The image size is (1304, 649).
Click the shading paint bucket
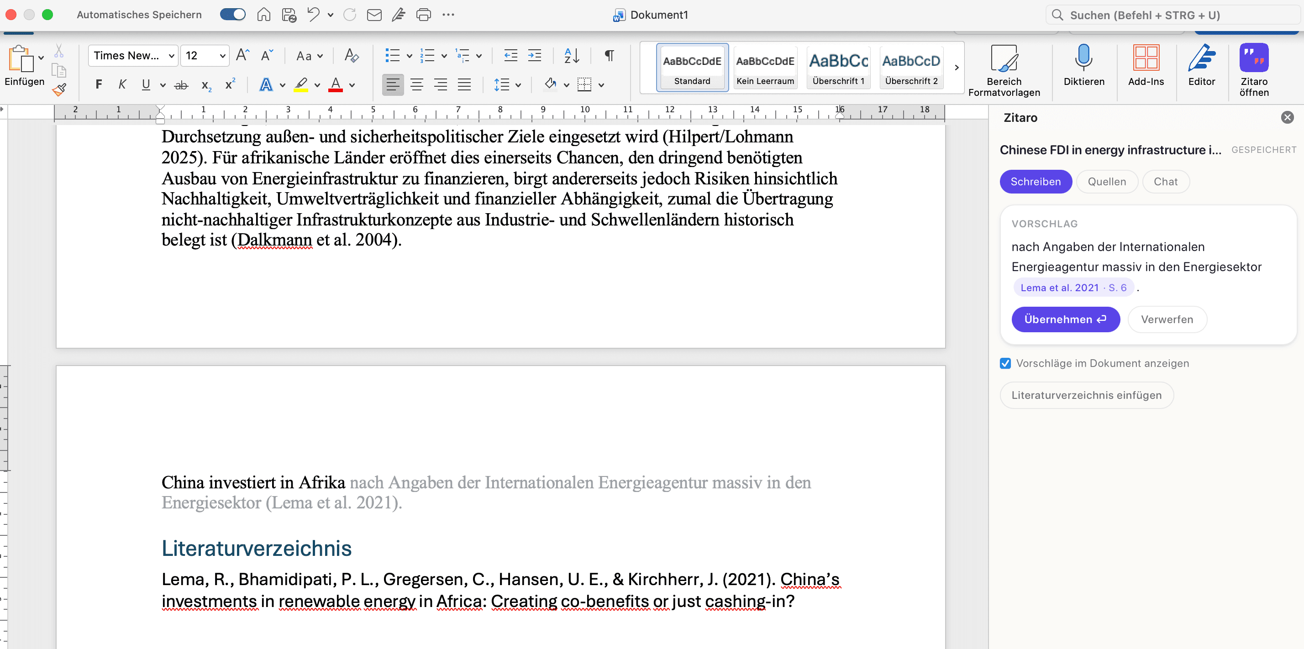point(550,84)
